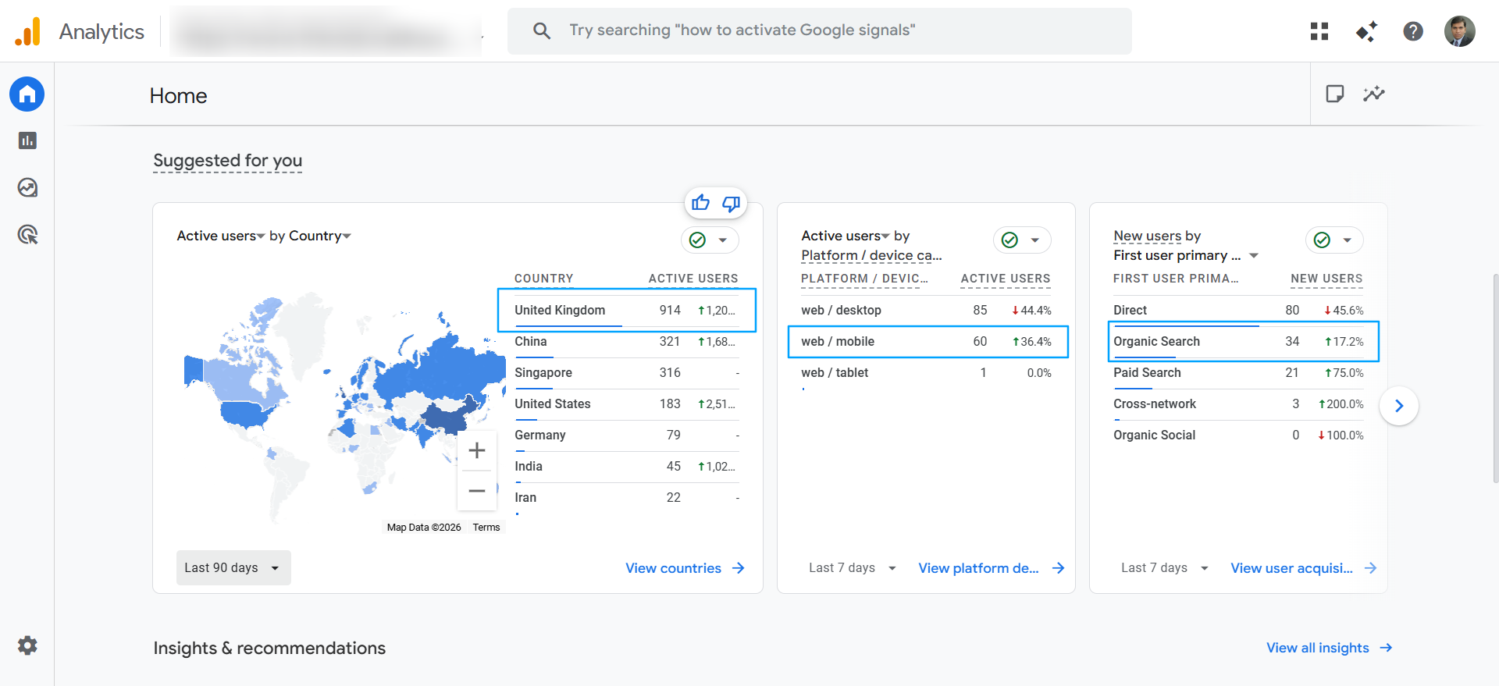Select the Cross-network row
This screenshot has height=686, width=1499.
[x=1238, y=404]
